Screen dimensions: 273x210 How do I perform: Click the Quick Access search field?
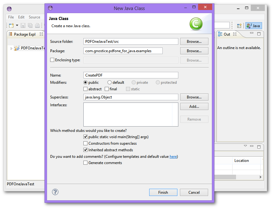click(222, 25)
